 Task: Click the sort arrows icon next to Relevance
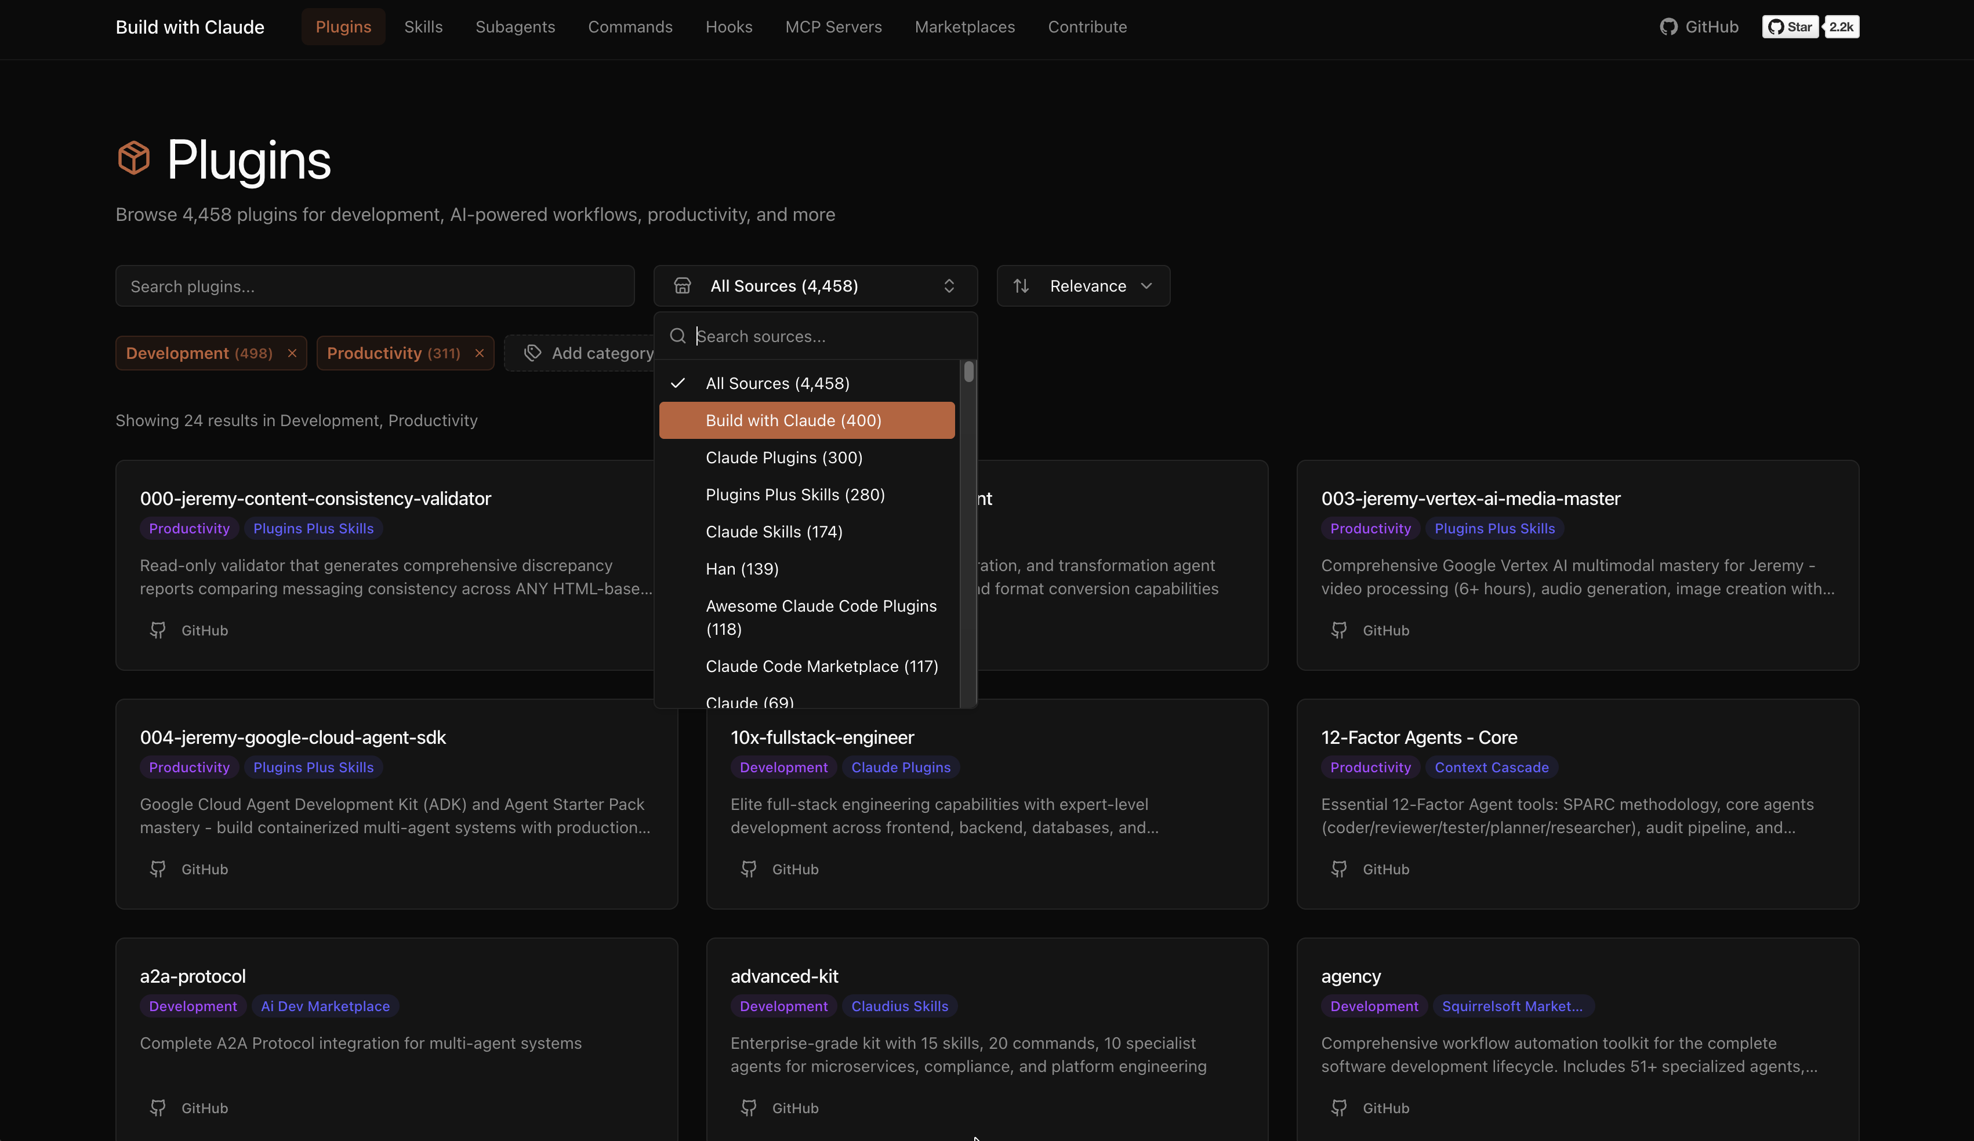[x=1021, y=285]
